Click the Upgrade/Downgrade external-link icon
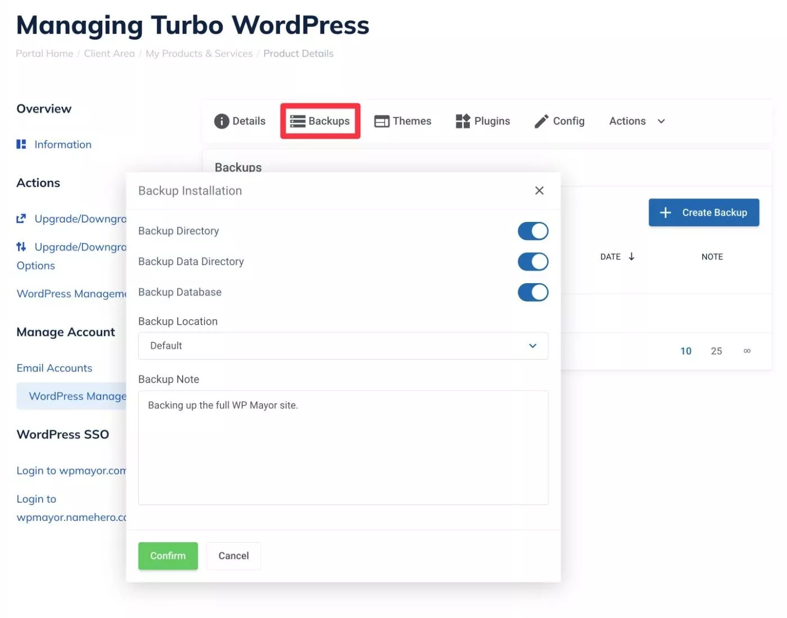The image size is (787, 618). [x=21, y=219]
